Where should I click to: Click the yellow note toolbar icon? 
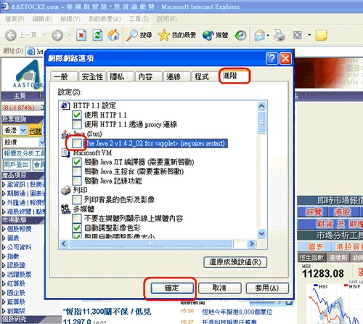[x=322, y=36]
